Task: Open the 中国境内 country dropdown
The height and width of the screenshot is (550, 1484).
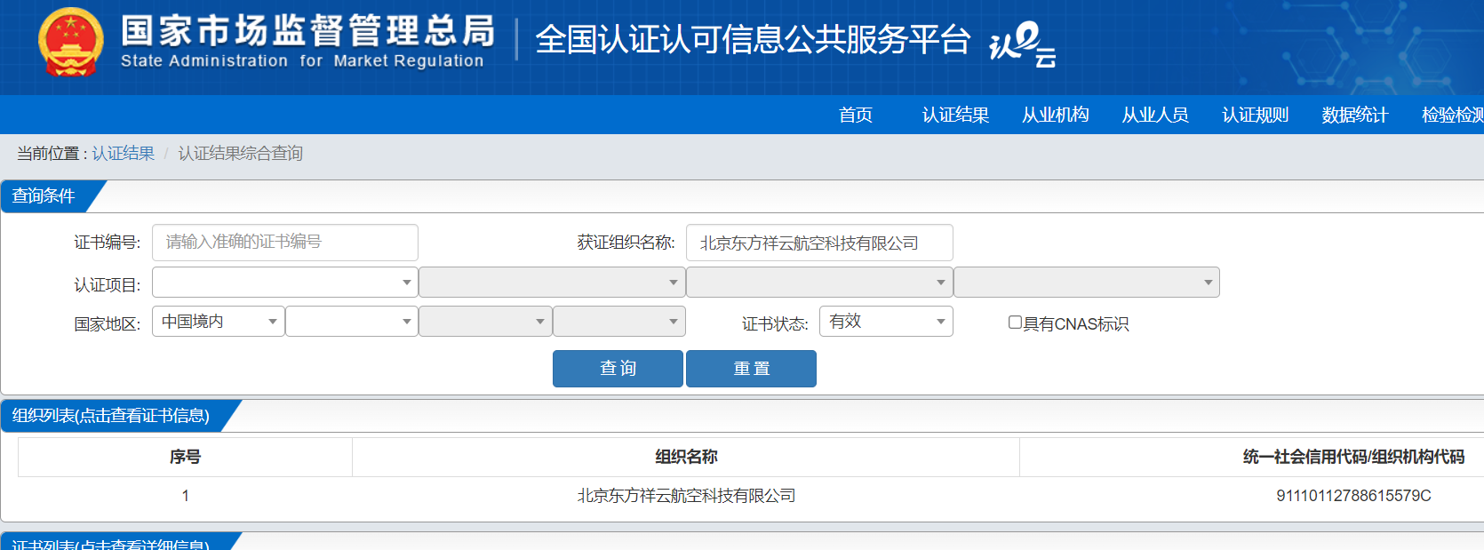Action: (x=219, y=321)
